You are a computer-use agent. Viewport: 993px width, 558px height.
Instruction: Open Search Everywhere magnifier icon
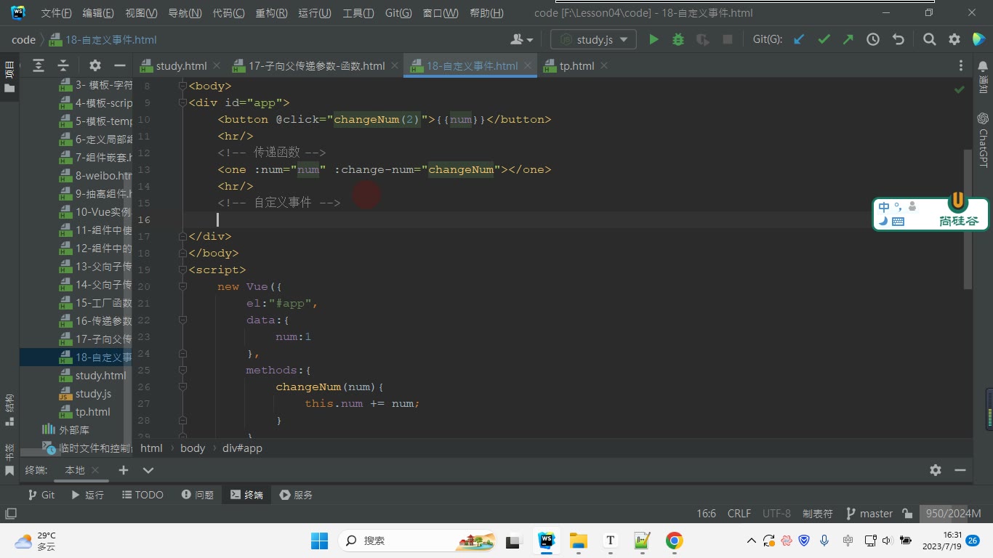point(930,39)
